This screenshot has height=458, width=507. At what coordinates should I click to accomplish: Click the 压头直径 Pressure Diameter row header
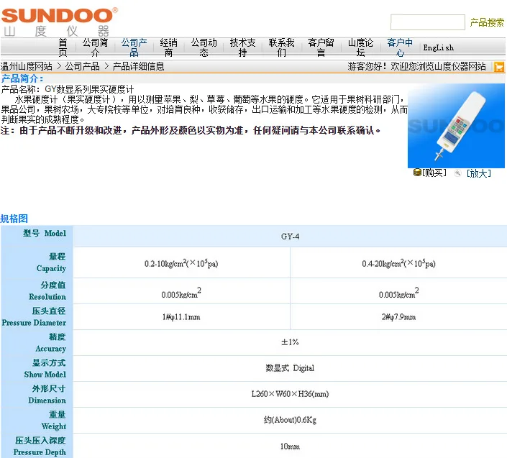click(x=37, y=317)
